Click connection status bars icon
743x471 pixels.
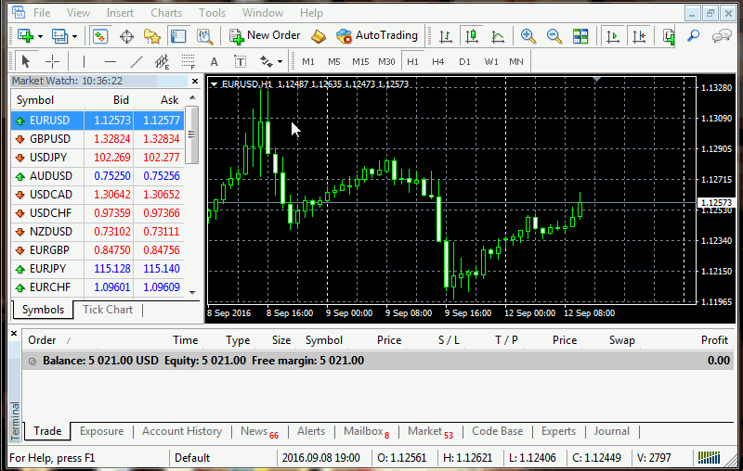pyautogui.click(x=709, y=458)
